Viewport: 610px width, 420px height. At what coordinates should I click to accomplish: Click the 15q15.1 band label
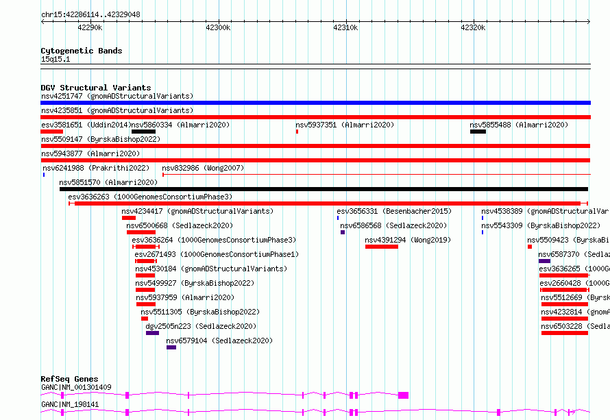click(x=56, y=59)
